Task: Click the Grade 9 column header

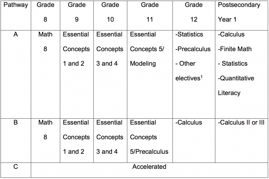Action: tap(76, 12)
